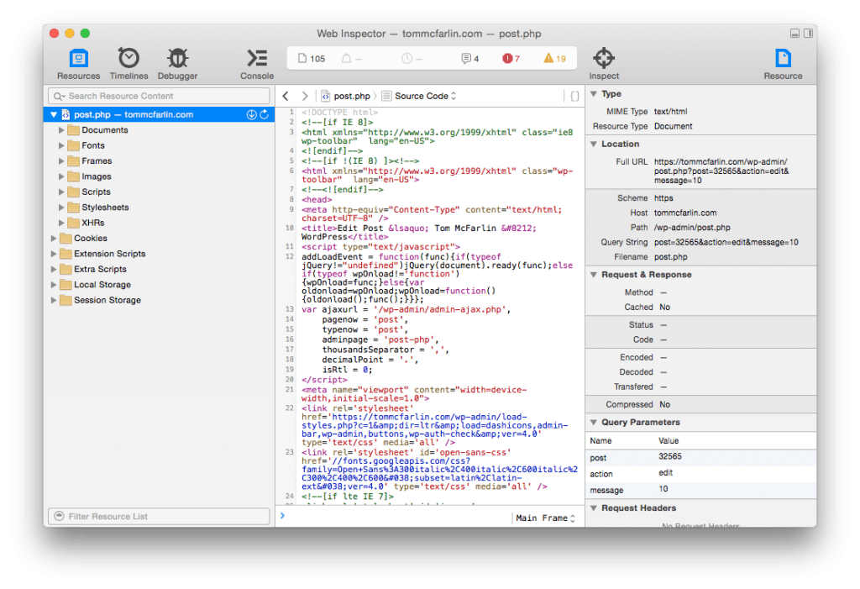Viewport: 860px width, 589px height.
Task: Select the Local Storage folder row
Action: point(159,284)
